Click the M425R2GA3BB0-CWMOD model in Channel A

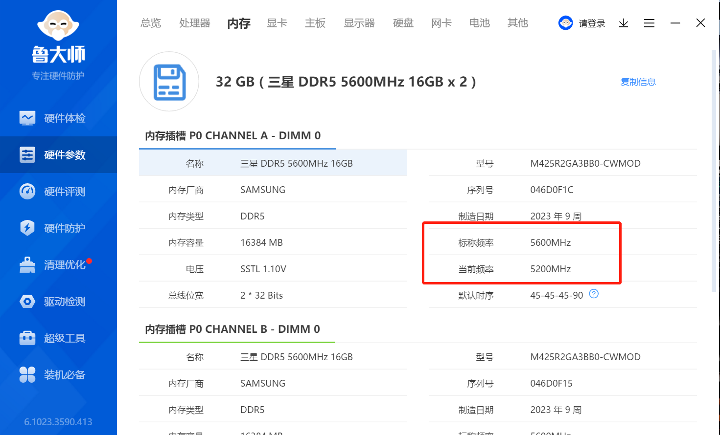585,163
